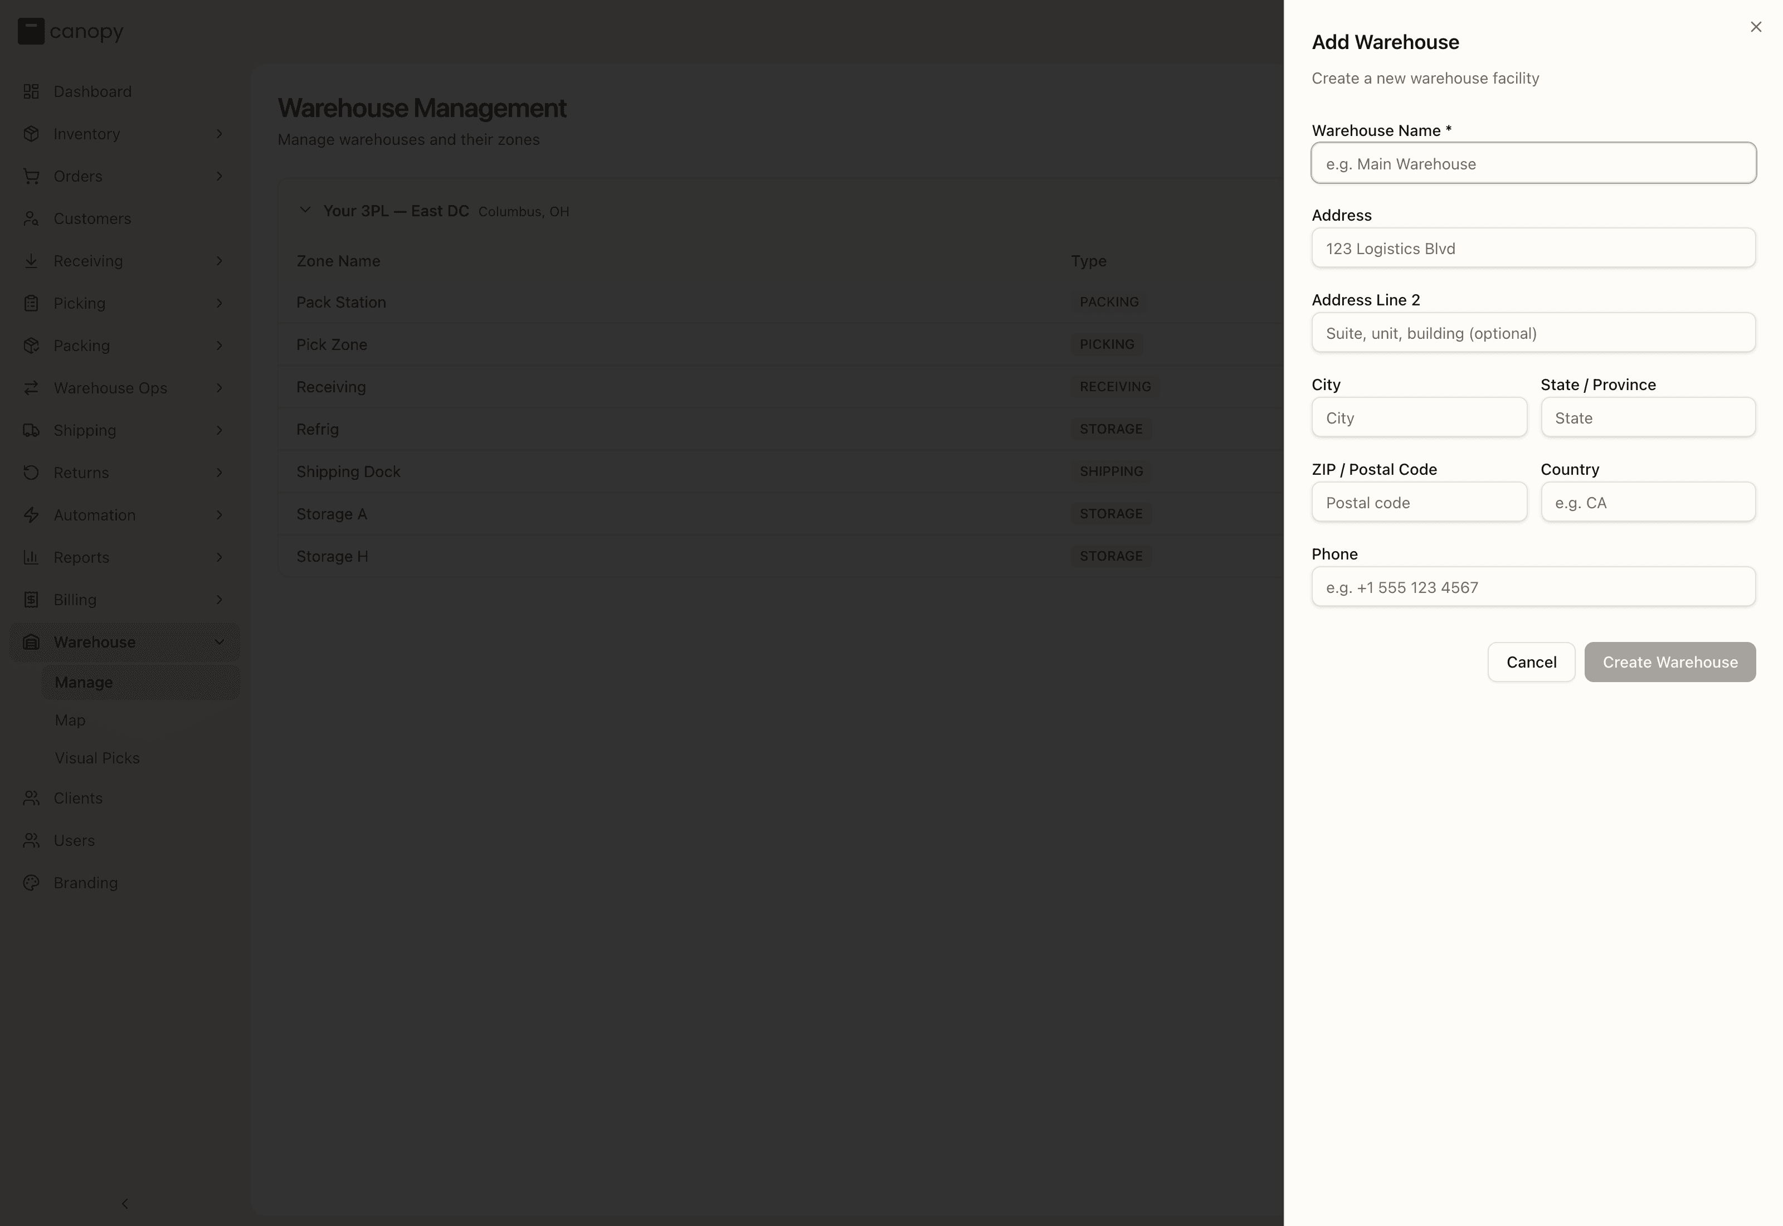Click the Country input field

(1648, 502)
